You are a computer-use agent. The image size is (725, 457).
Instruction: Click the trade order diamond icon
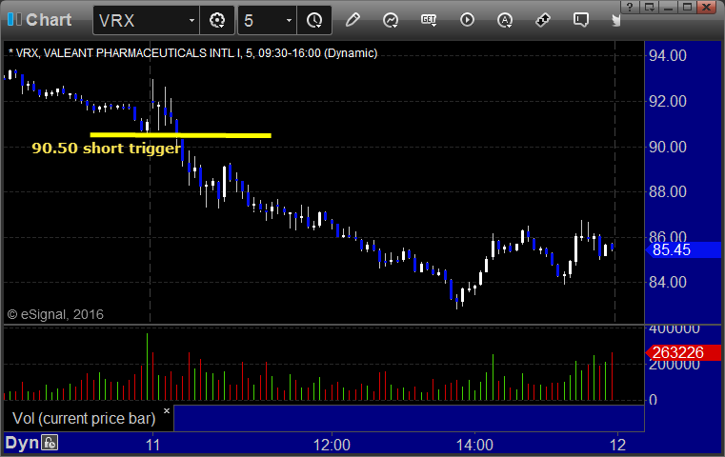pyautogui.click(x=542, y=20)
